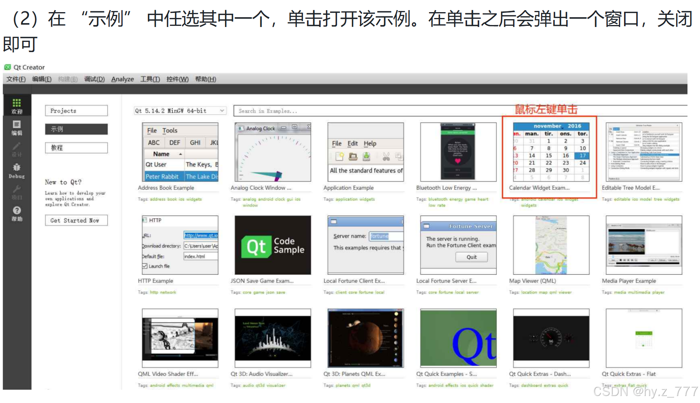This screenshot has width=700, height=403.
Task: Switch to Edit mode in the sidebar
Action: (x=17, y=128)
